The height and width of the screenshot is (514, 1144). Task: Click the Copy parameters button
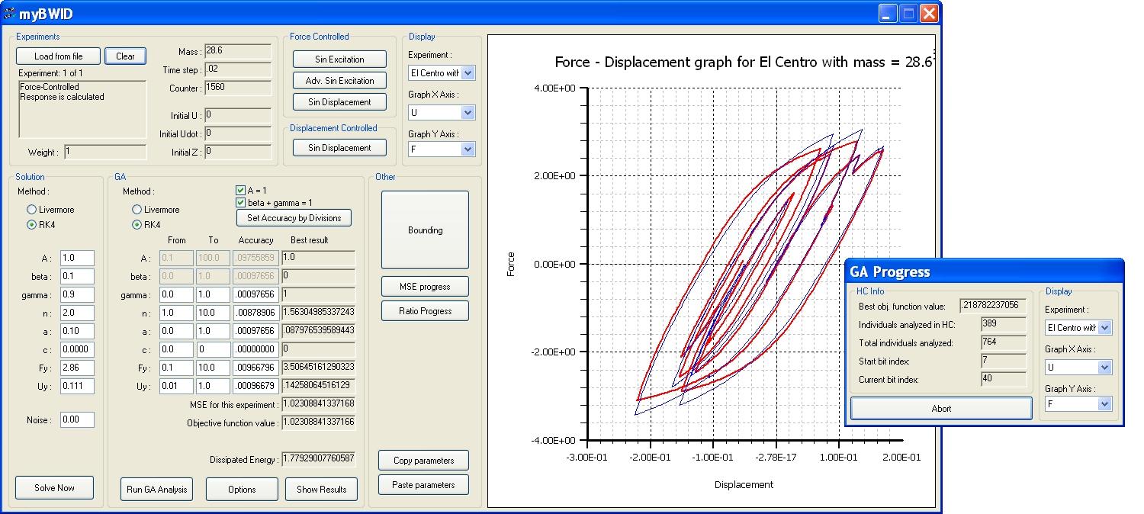(423, 461)
